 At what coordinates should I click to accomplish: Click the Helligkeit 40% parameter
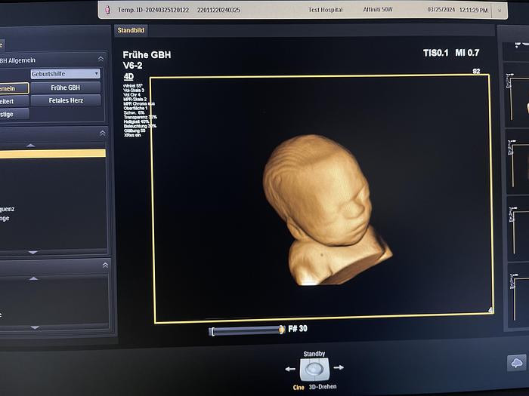click(136, 121)
